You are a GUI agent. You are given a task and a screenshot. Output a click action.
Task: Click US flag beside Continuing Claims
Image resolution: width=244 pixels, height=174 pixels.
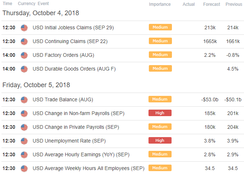point(24,42)
